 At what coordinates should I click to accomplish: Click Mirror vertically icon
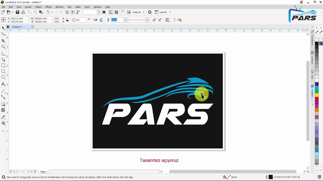click(x=101, y=20)
